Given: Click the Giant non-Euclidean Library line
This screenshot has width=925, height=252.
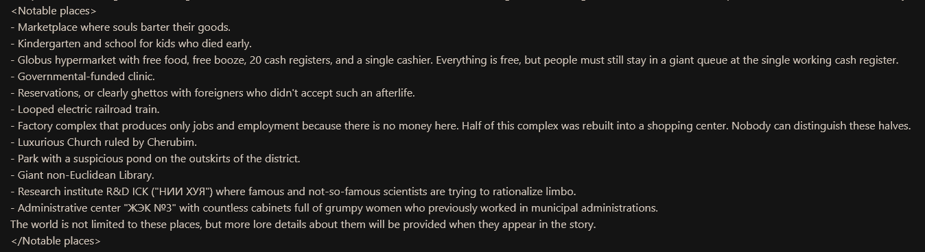Looking at the screenshot, I should 82,175.
